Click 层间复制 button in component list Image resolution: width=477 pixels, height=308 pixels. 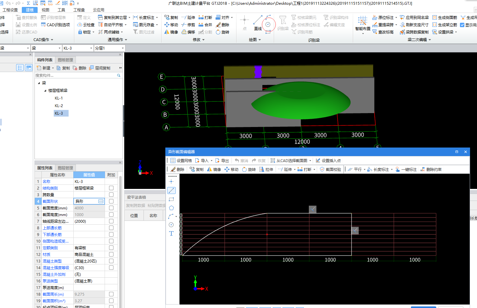point(100,68)
